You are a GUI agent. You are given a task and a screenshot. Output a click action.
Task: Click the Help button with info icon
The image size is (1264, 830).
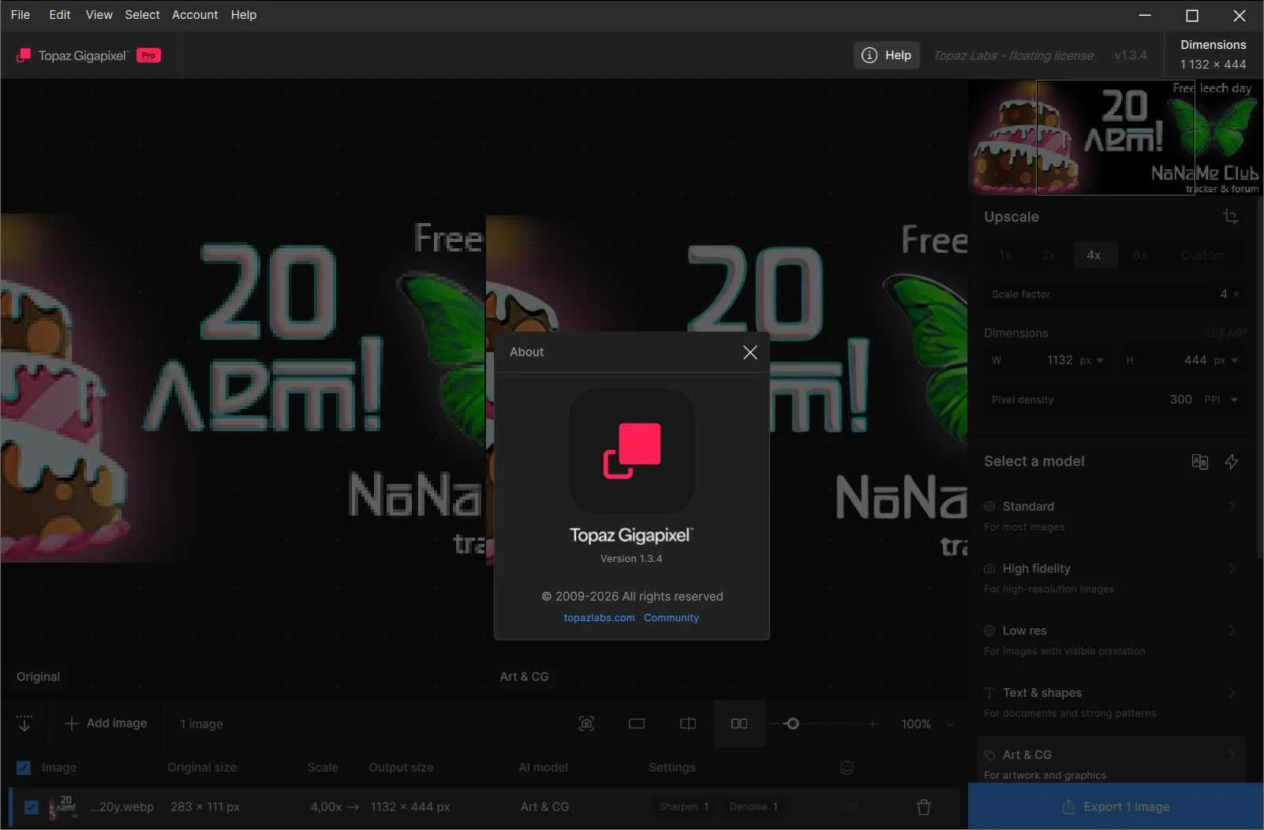click(x=887, y=55)
